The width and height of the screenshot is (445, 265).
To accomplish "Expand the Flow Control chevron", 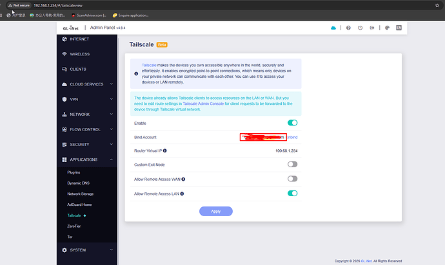I will pyautogui.click(x=111, y=129).
